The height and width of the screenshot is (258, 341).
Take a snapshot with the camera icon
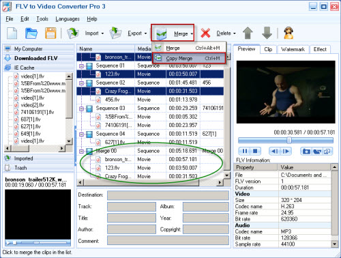click(x=306, y=151)
